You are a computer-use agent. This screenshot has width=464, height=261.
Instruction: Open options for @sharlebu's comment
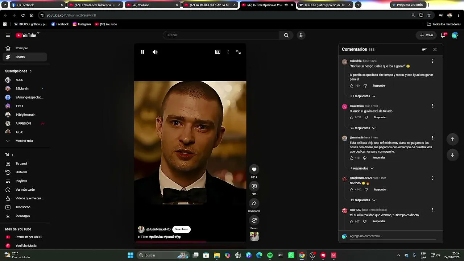point(432,61)
